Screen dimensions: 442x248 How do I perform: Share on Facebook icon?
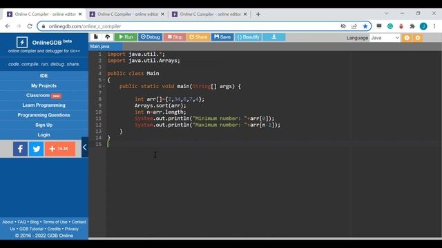[20, 149]
